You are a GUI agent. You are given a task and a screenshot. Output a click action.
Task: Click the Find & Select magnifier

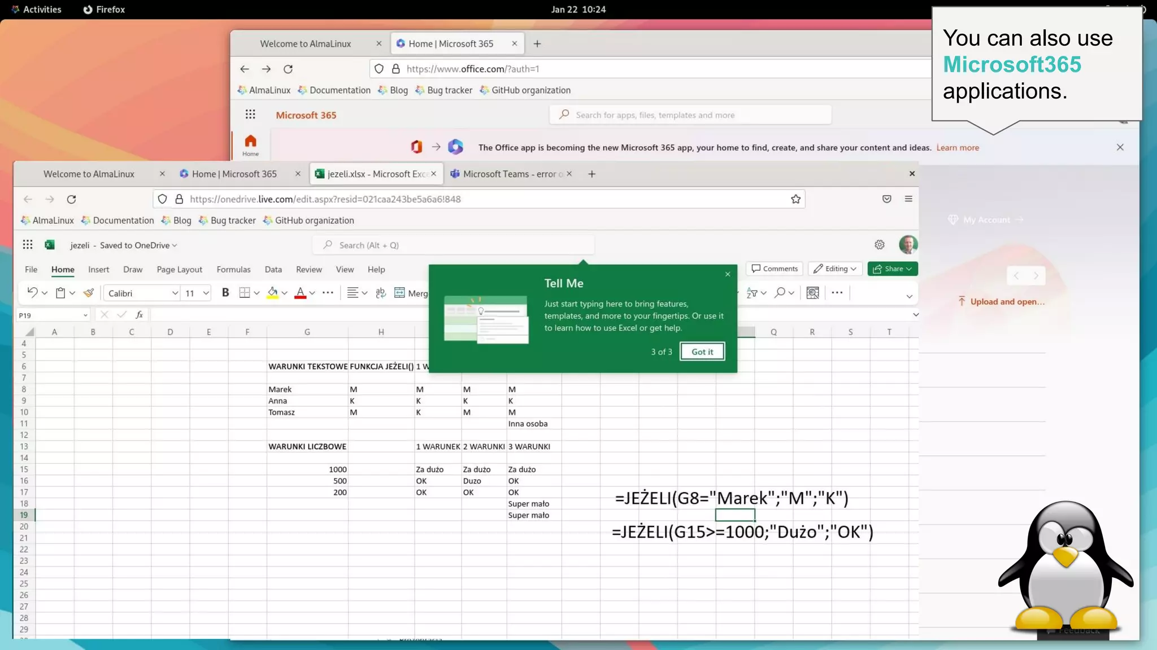click(x=780, y=293)
